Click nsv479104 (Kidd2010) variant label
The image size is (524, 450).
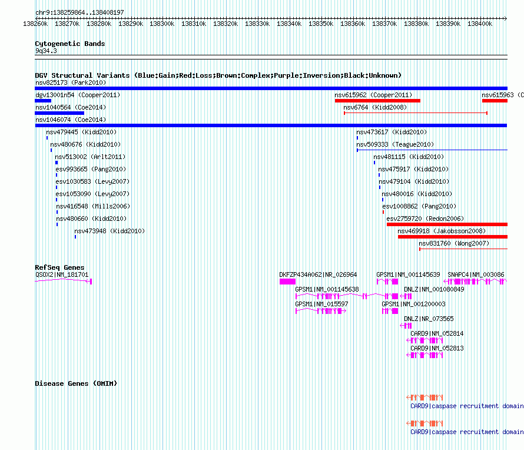coord(414,181)
